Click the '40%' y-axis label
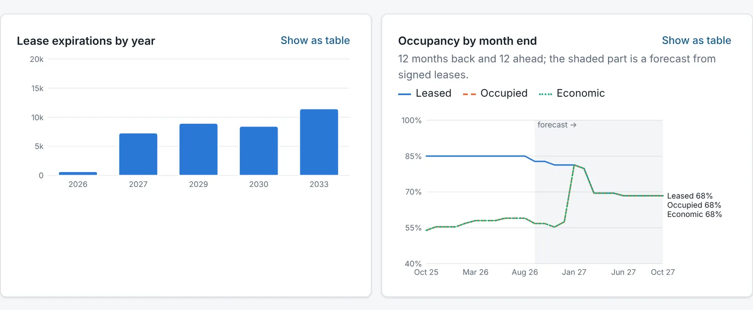Image resolution: width=753 pixels, height=310 pixels. point(413,263)
